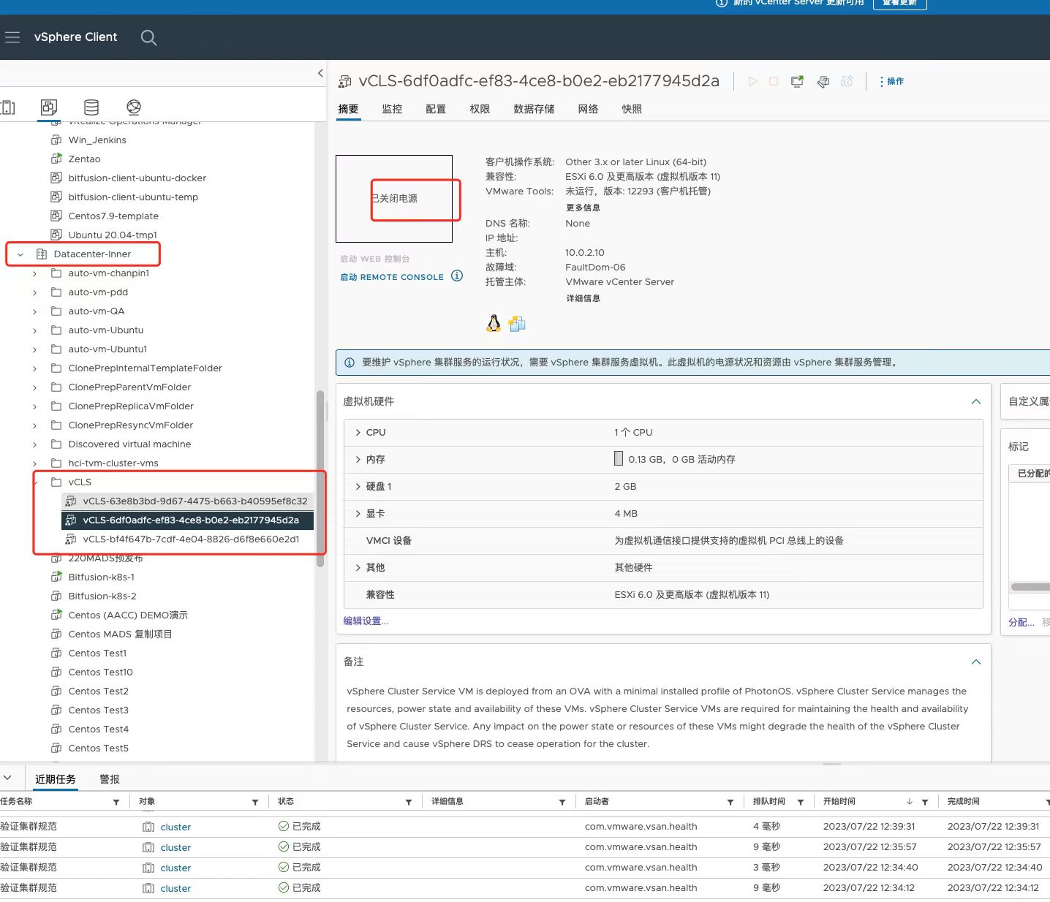Click filter icon on 任务名称 column
The width and height of the screenshot is (1050, 902).
click(x=116, y=803)
